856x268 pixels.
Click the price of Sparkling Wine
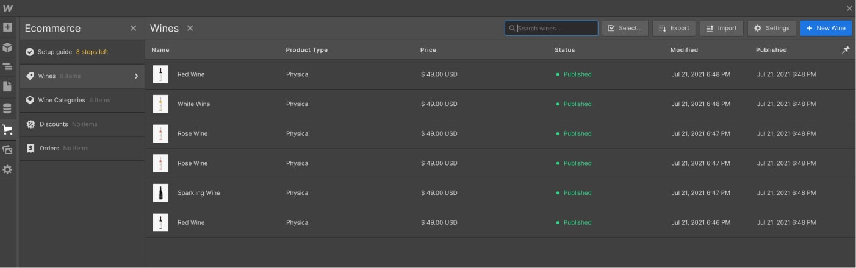[x=439, y=193]
